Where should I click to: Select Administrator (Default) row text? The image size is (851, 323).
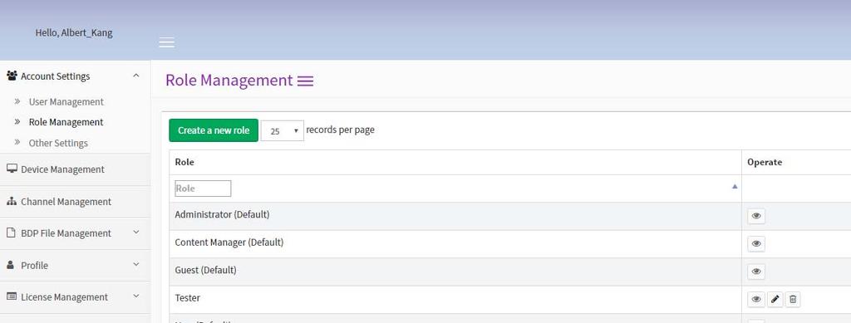222,214
